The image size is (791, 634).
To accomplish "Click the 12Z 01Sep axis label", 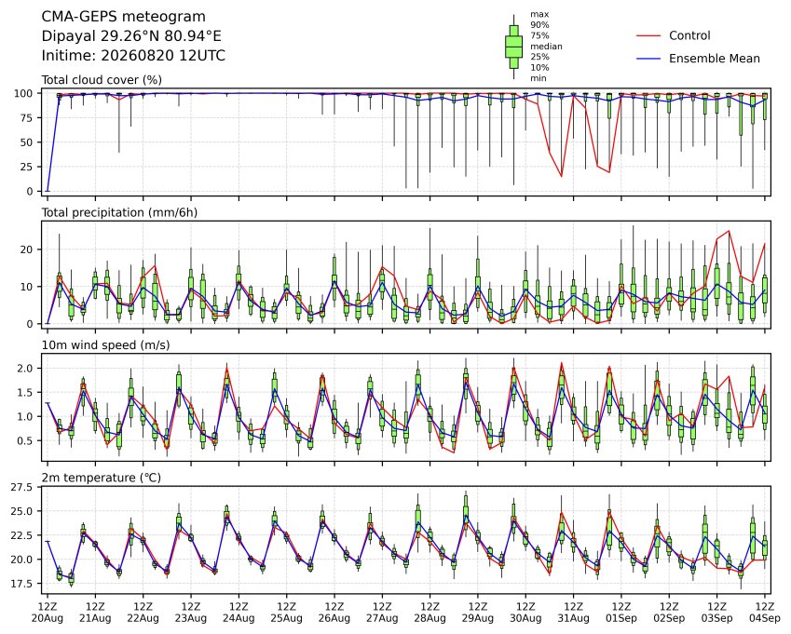I will [x=621, y=613].
